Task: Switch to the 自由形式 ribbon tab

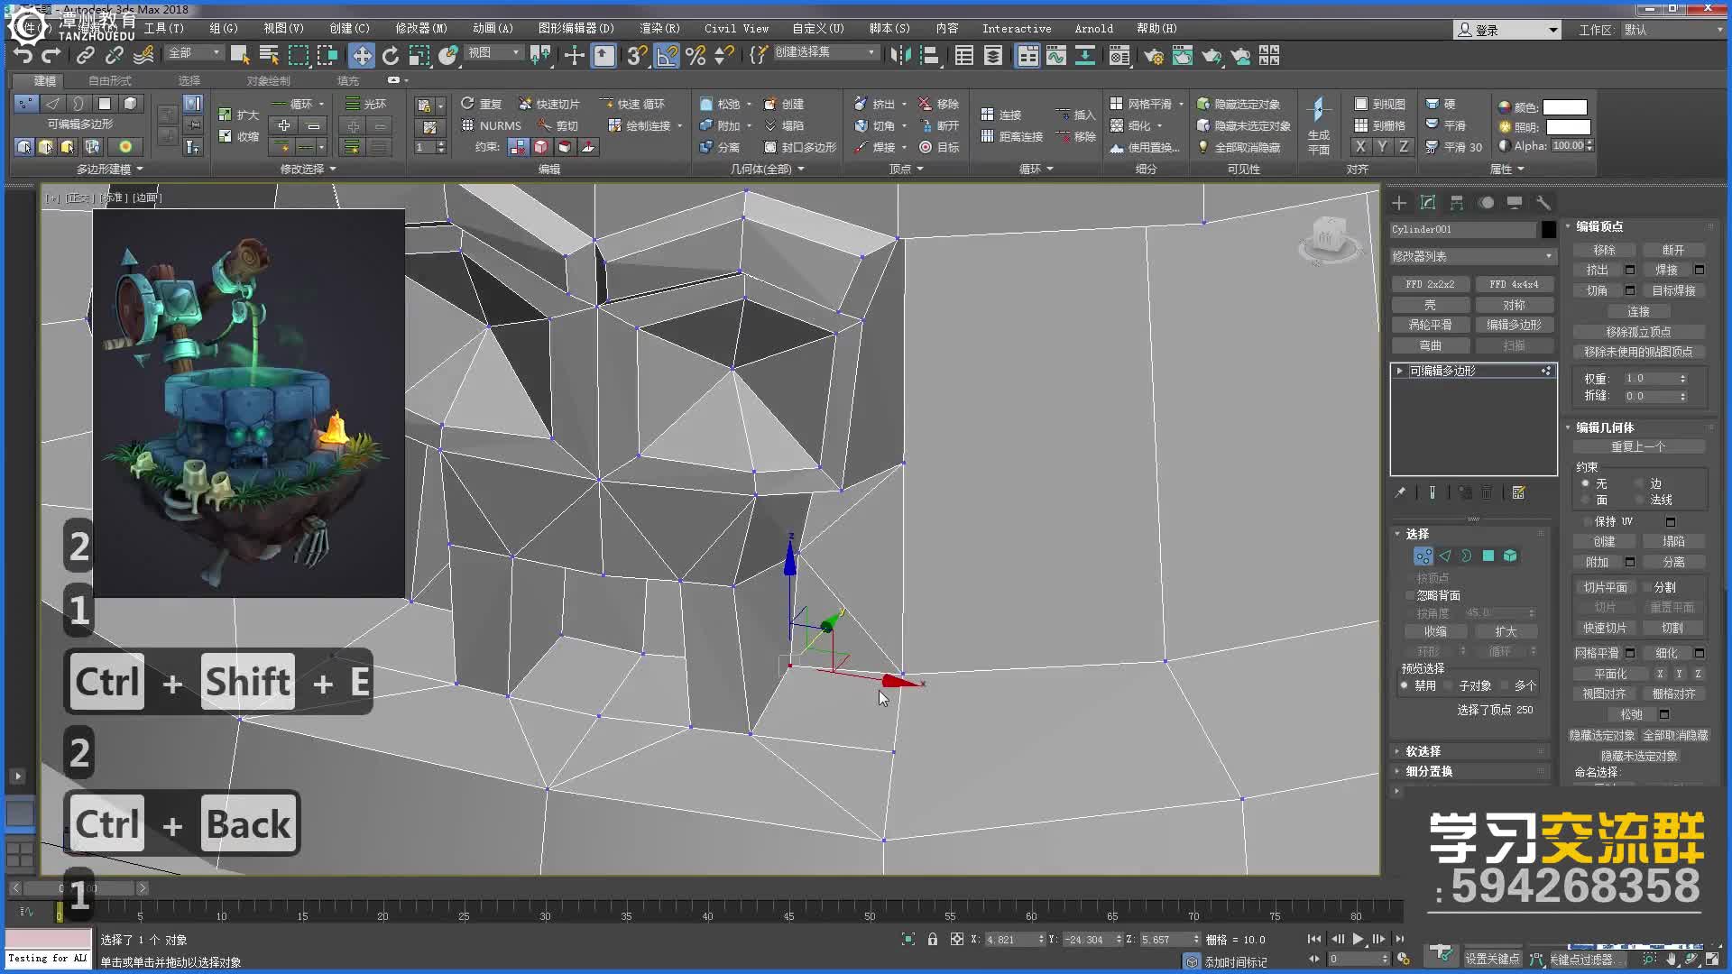Action: coord(109,80)
